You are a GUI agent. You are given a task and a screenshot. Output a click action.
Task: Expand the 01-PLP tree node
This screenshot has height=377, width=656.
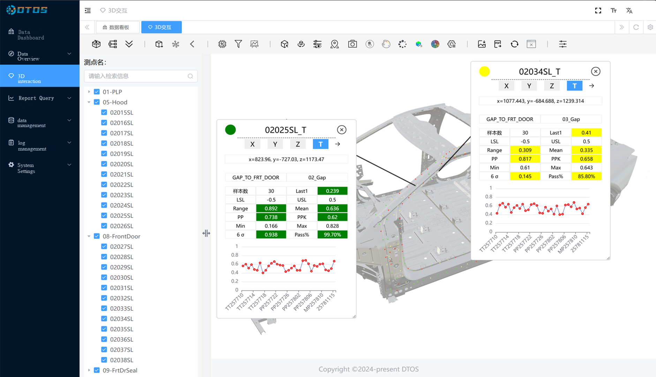pos(89,92)
